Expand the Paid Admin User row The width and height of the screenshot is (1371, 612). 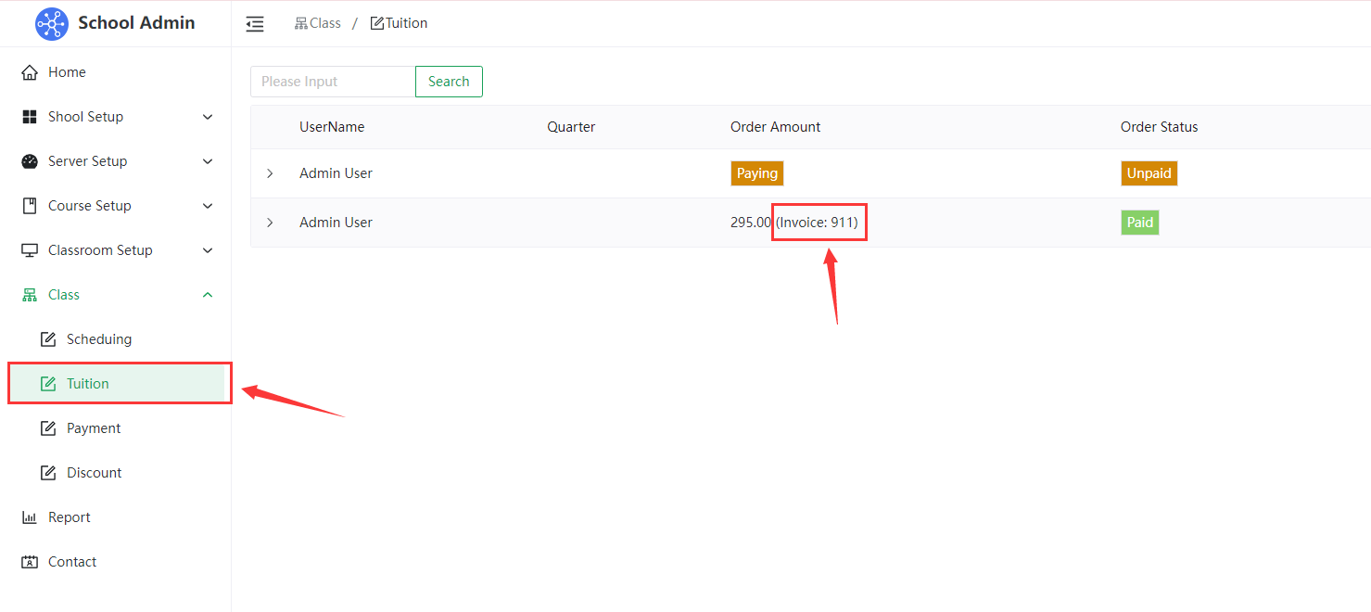pyautogui.click(x=271, y=223)
